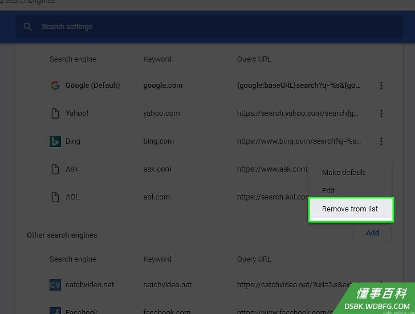Click the catchvideo.net query URL
The height and width of the screenshot is (314, 415).
(295, 285)
